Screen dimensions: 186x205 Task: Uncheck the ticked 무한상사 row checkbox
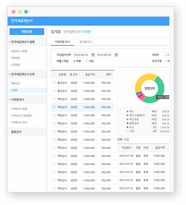tap(54, 107)
